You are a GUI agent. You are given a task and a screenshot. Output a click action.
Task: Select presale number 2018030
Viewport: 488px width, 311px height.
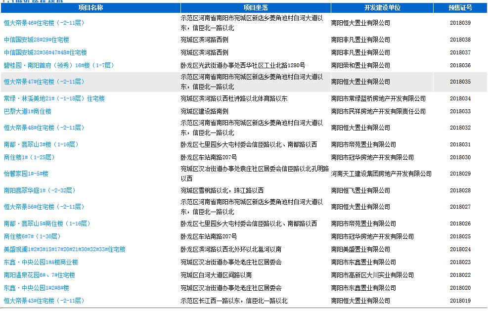[x=460, y=157]
